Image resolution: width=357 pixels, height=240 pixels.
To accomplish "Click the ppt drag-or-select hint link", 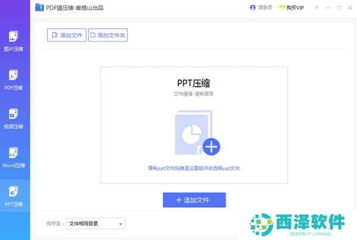I will [194, 168].
